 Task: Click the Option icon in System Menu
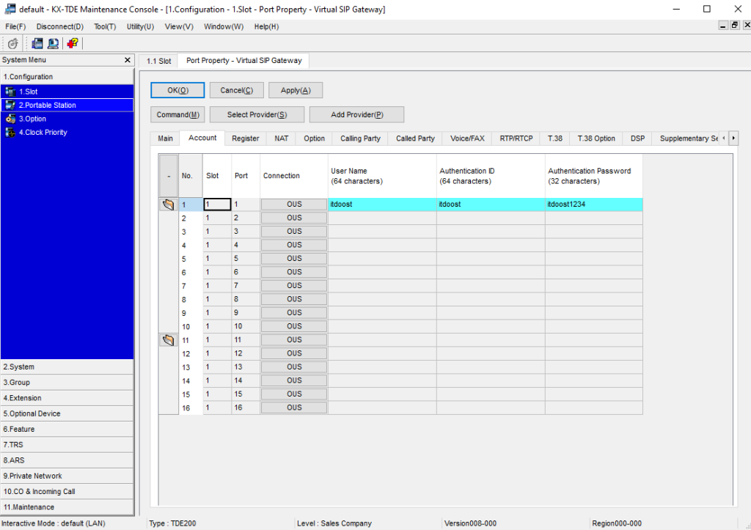pyautogui.click(x=10, y=119)
